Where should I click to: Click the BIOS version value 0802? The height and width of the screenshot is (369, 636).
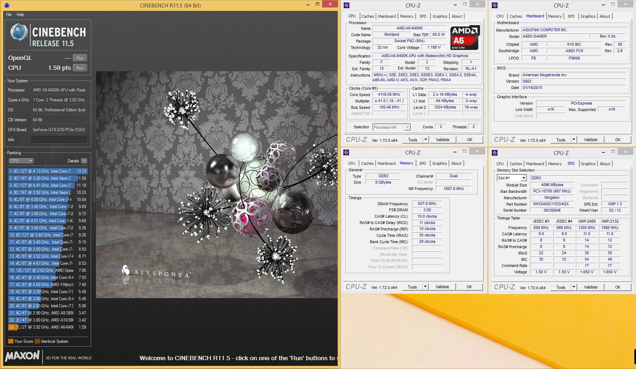point(574,81)
